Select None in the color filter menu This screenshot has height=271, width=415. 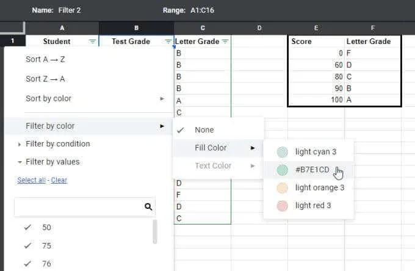pyautogui.click(x=218, y=130)
